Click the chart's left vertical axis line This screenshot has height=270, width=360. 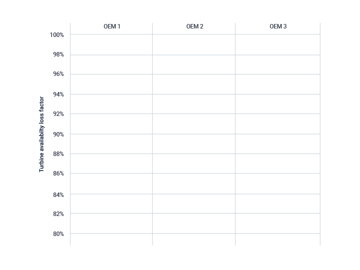click(x=70, y=134)
